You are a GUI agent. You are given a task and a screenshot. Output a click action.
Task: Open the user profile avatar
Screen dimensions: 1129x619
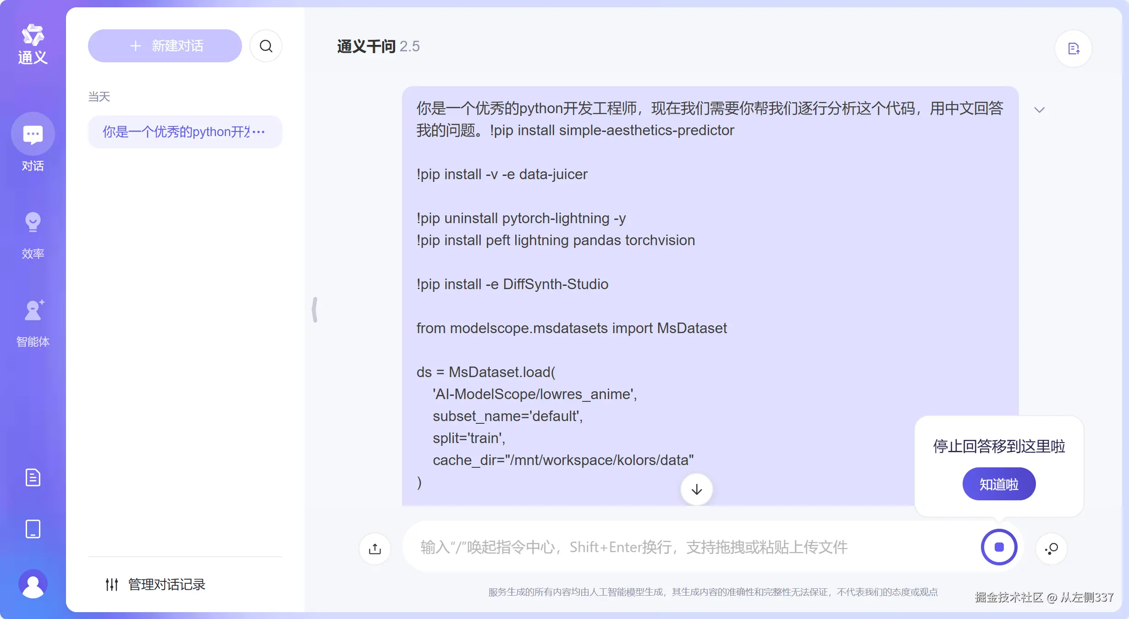33,584
